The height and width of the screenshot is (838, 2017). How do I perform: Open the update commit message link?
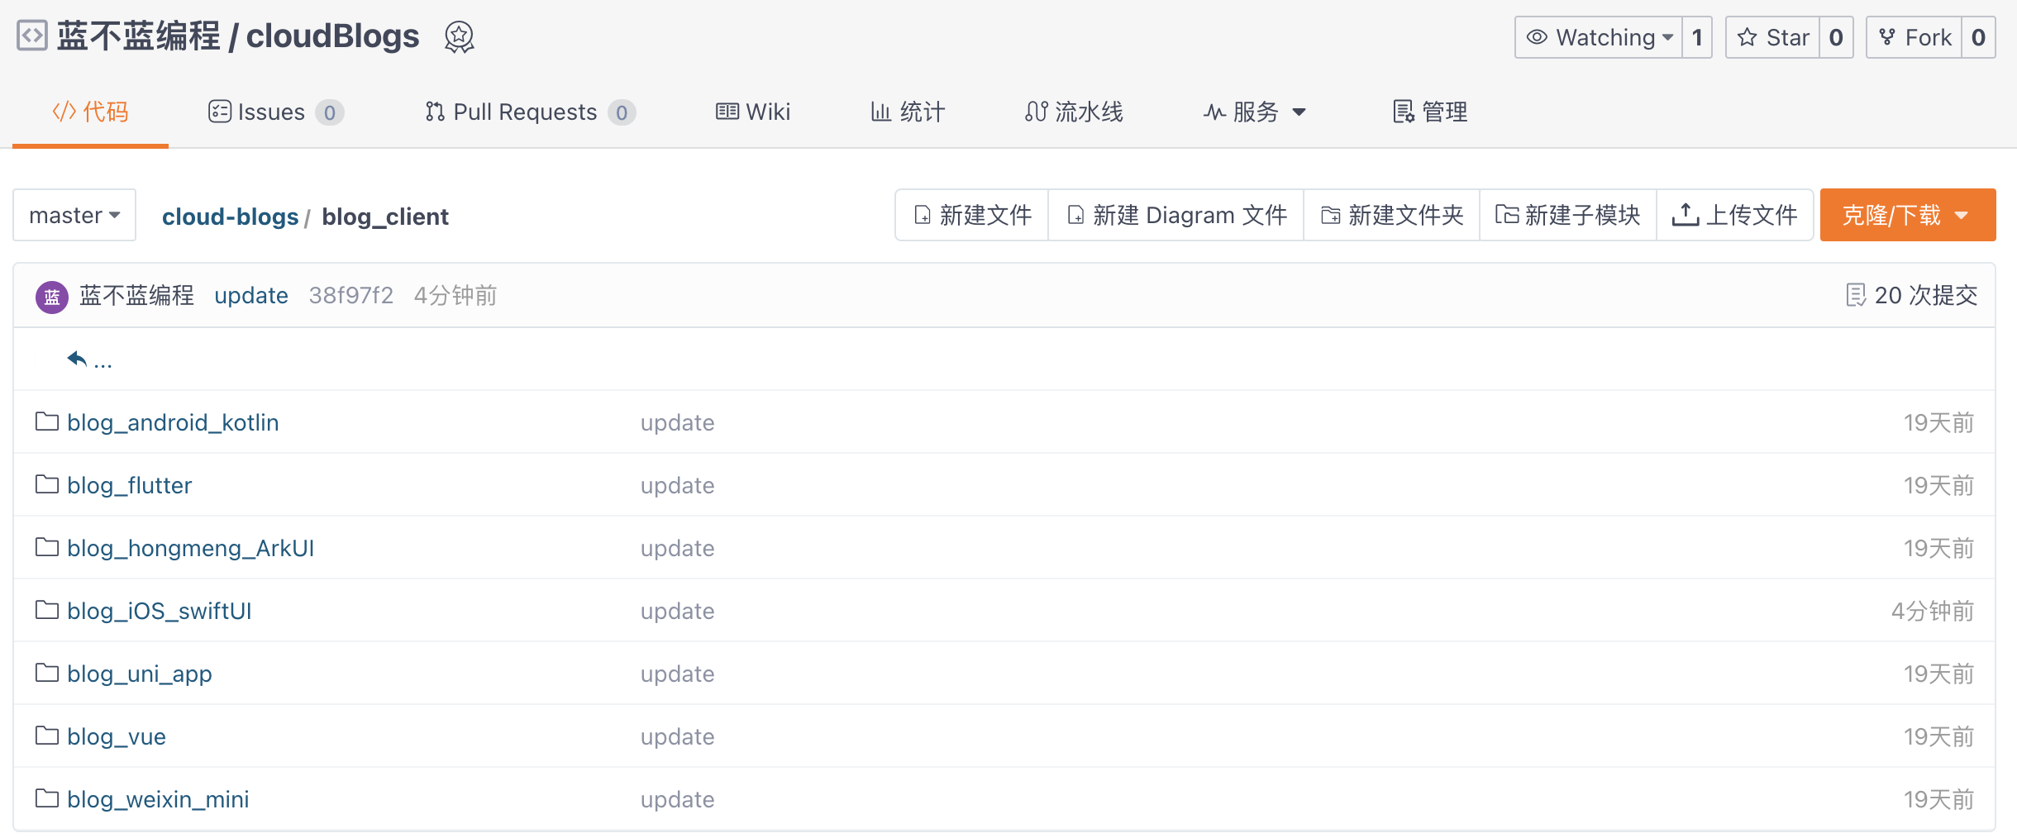point(250,295)
